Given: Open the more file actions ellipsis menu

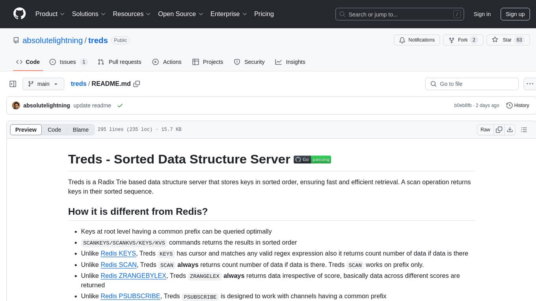Looking at the screenshot, I should 530,84.
